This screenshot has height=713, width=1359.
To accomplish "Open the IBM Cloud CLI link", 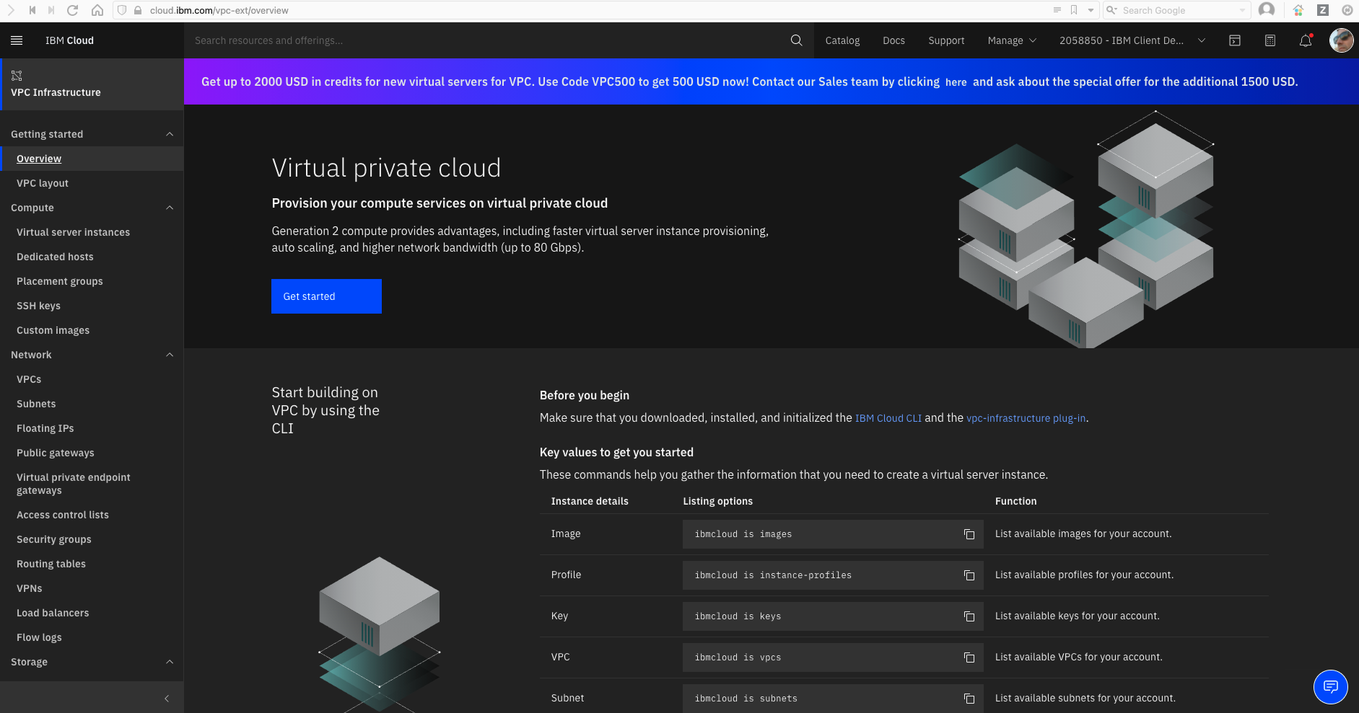I will pyautogui.click(x=888, y=418).
